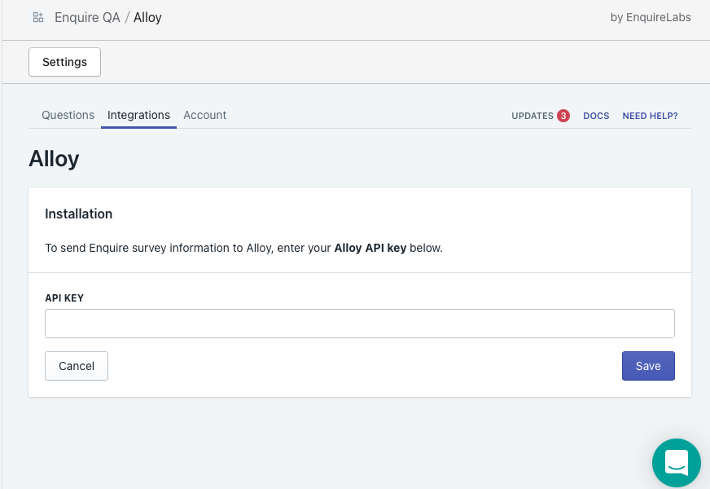Select the Integrations tab
This screenshot has height=489, width=710.
tap(138, 115)
